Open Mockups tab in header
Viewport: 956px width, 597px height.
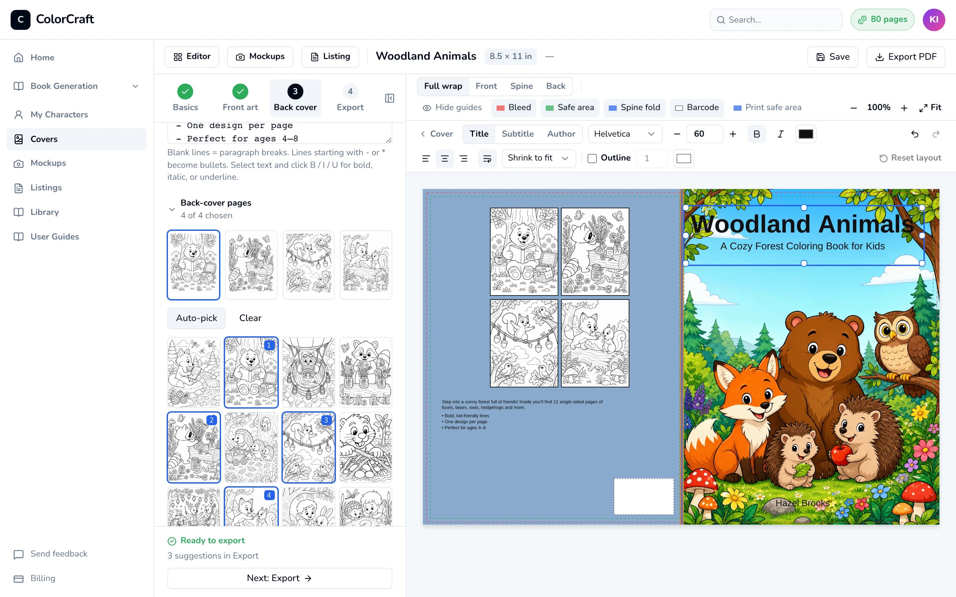point(260,57)
